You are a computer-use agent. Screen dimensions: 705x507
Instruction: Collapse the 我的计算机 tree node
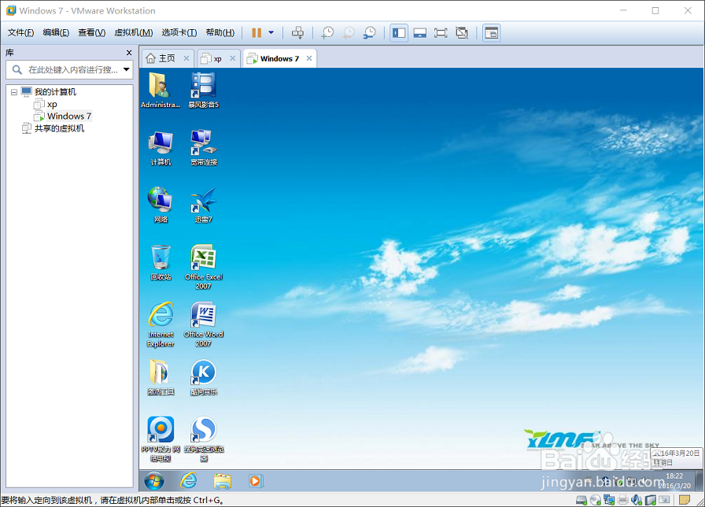pyautogui.click(x=14, y=92)
